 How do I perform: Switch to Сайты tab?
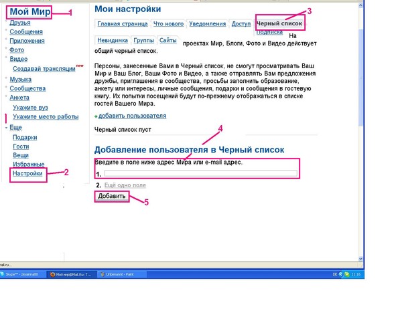167,40
